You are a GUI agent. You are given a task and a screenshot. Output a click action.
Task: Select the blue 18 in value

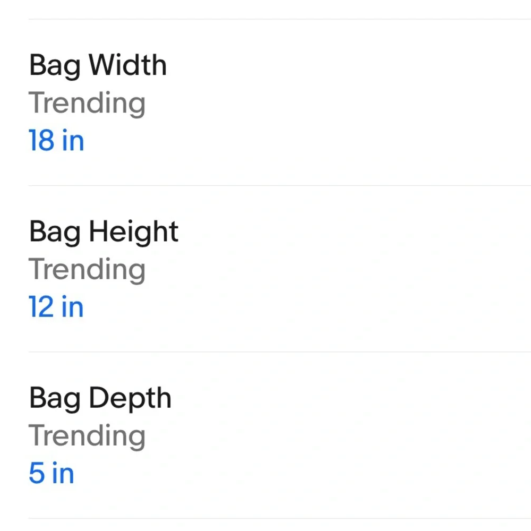56,140
